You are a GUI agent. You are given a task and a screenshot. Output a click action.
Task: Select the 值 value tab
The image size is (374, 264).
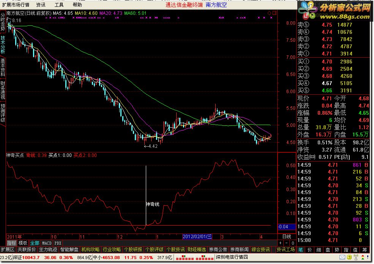(x=355, y=250)
